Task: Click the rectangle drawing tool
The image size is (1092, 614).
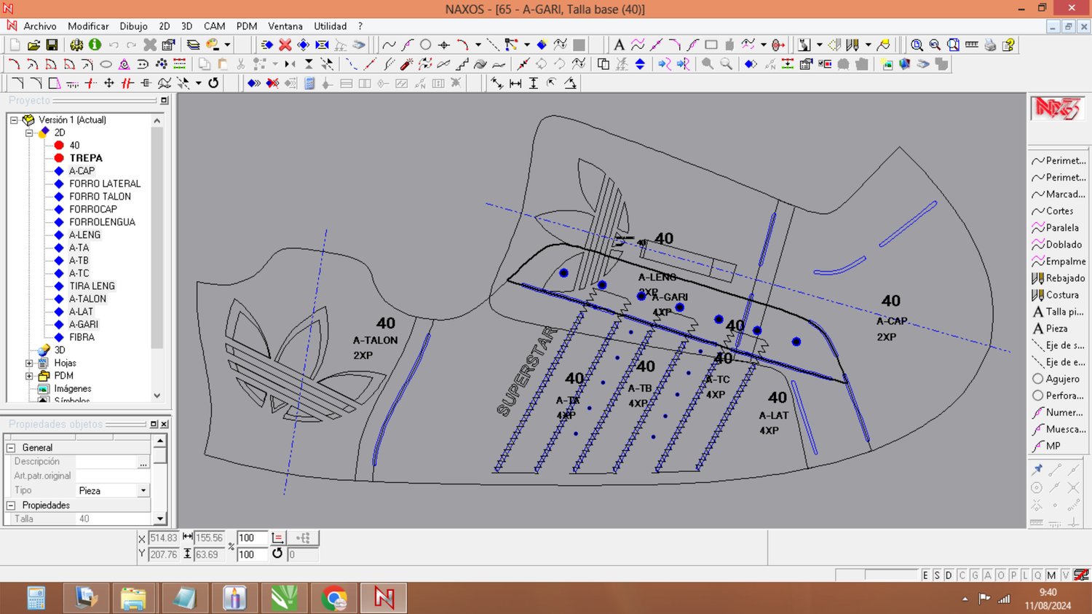Action: tap(711, 45)
